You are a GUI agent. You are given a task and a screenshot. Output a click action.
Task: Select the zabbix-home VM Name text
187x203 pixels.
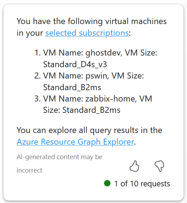point(111,99)
